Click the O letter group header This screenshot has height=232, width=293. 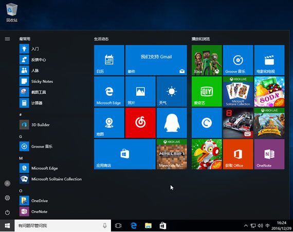click(21, 191)
